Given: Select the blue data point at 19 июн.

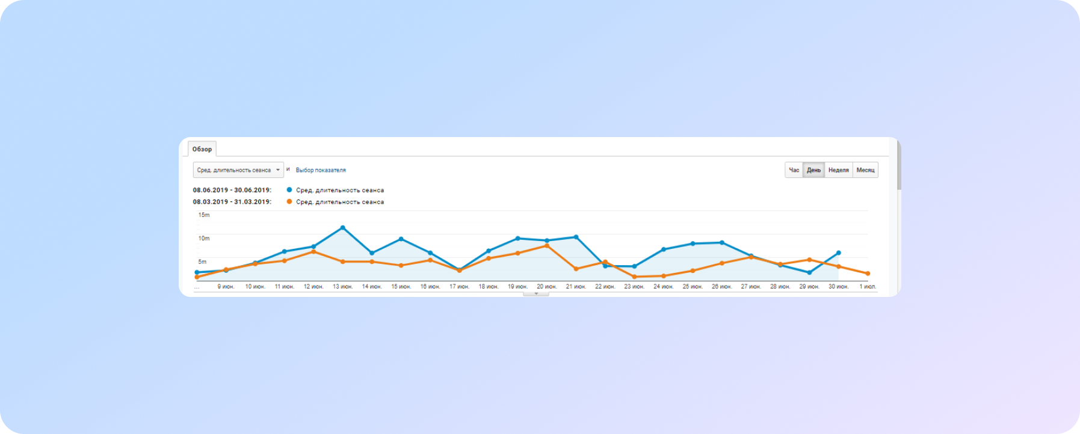Looking at the screenshot, I should pos(517,239).
